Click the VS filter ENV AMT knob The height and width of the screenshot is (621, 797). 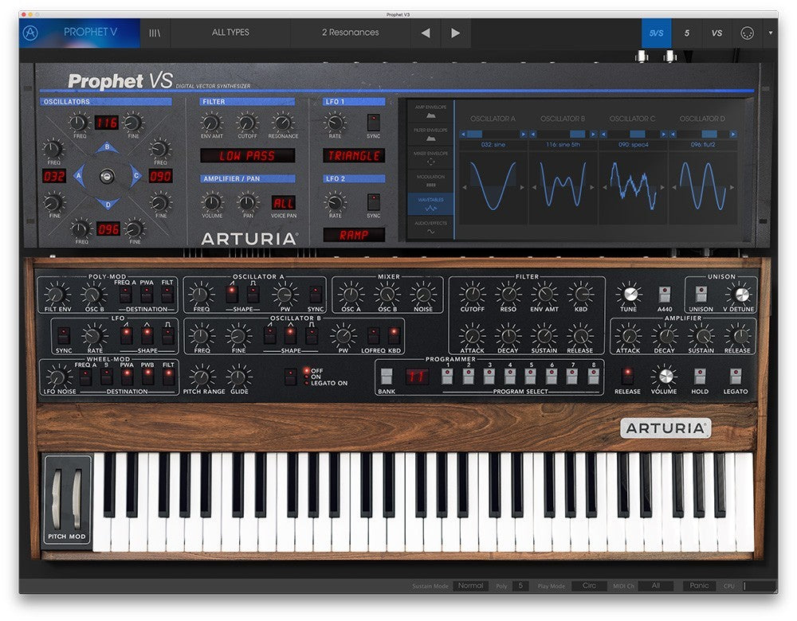[x=211, y=123]
